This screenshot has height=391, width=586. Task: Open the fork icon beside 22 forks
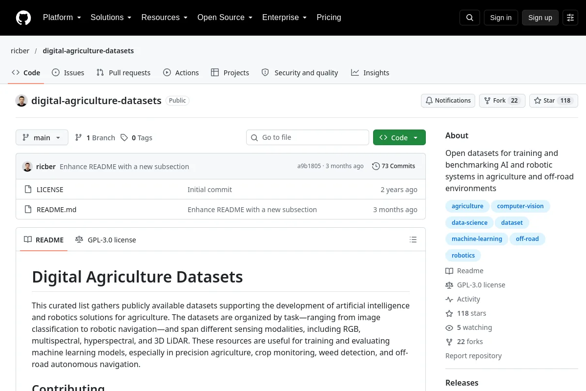[449, 342]
